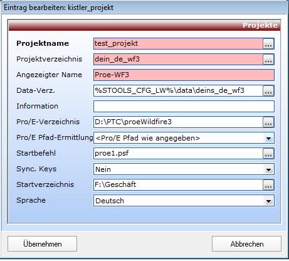
Task: Click the Übernehmen button
Action: point(42,244)
